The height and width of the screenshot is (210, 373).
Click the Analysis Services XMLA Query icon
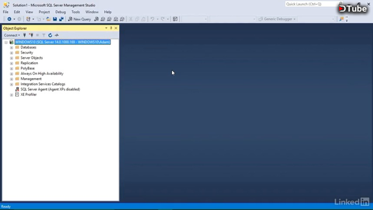(115, 19)
